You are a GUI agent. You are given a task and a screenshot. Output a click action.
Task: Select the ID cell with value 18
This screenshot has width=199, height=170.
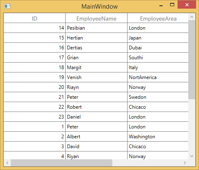point(35,68)
